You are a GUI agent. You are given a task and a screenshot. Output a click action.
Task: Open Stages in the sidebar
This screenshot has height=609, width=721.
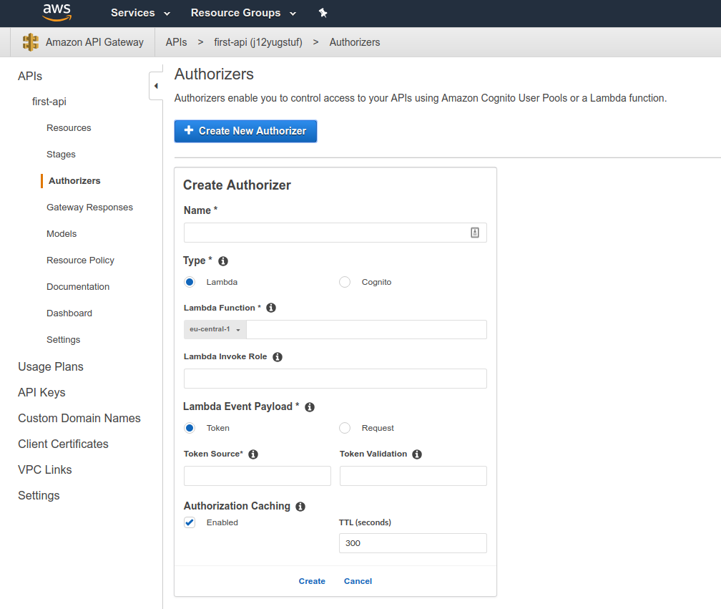62,155
